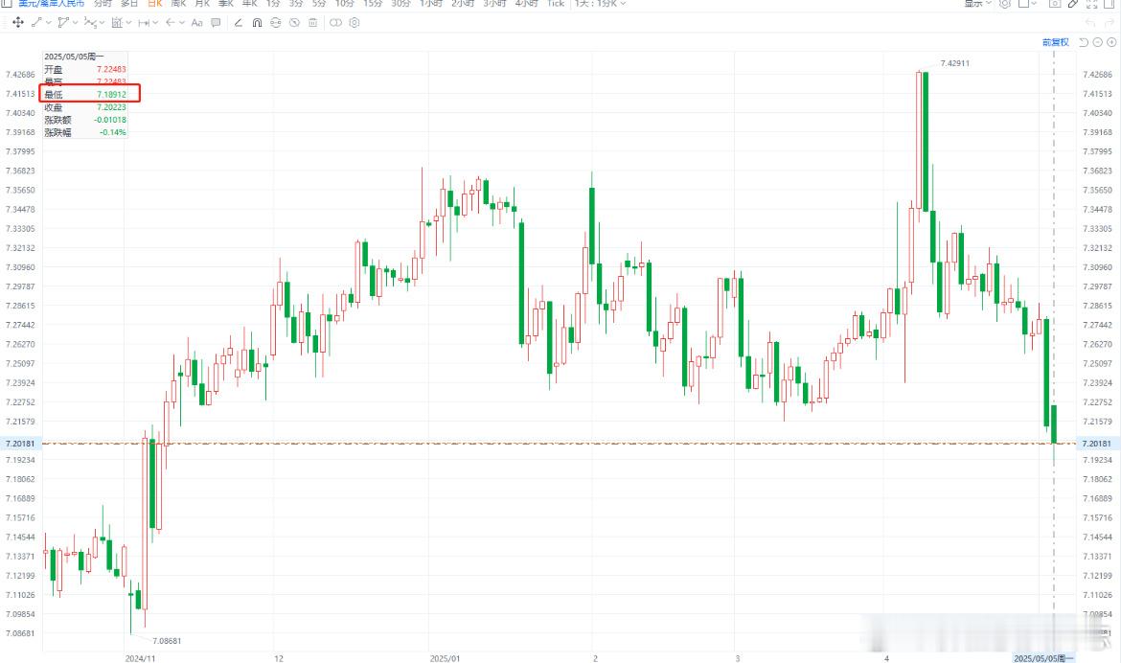1121x663 pixels.
Task: Reset chart view with the return arrow
Action: (x=1083, y=42)
